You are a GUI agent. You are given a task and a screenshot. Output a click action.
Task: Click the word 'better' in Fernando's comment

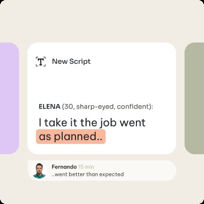[77, 174]
